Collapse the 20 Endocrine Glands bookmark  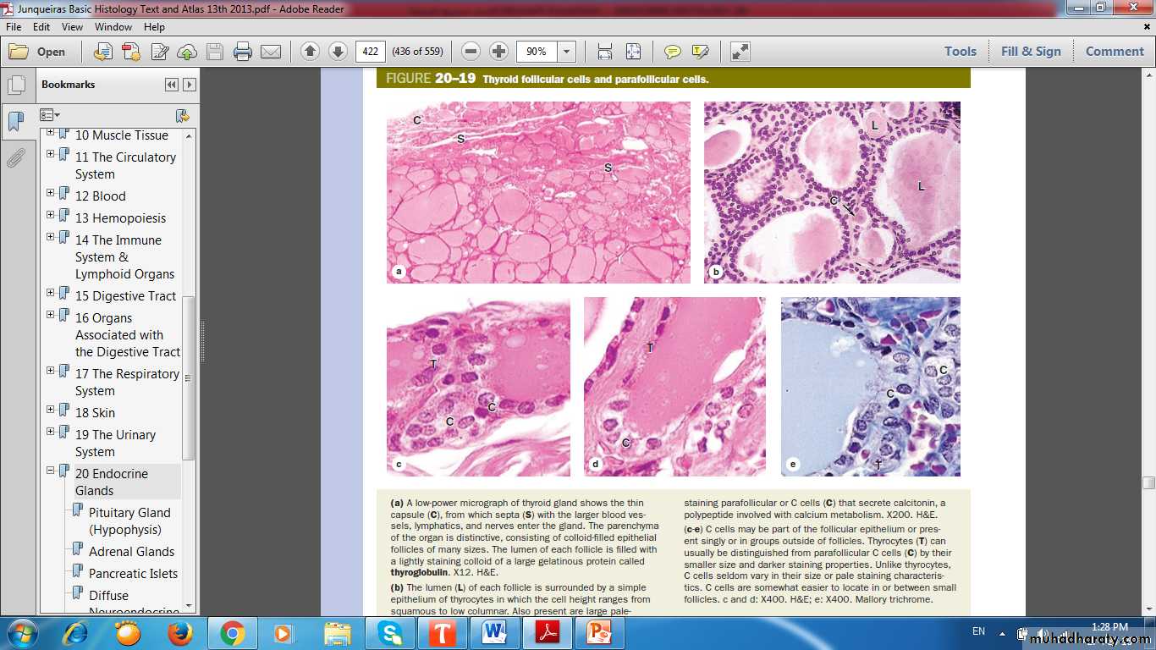(51, 471)
